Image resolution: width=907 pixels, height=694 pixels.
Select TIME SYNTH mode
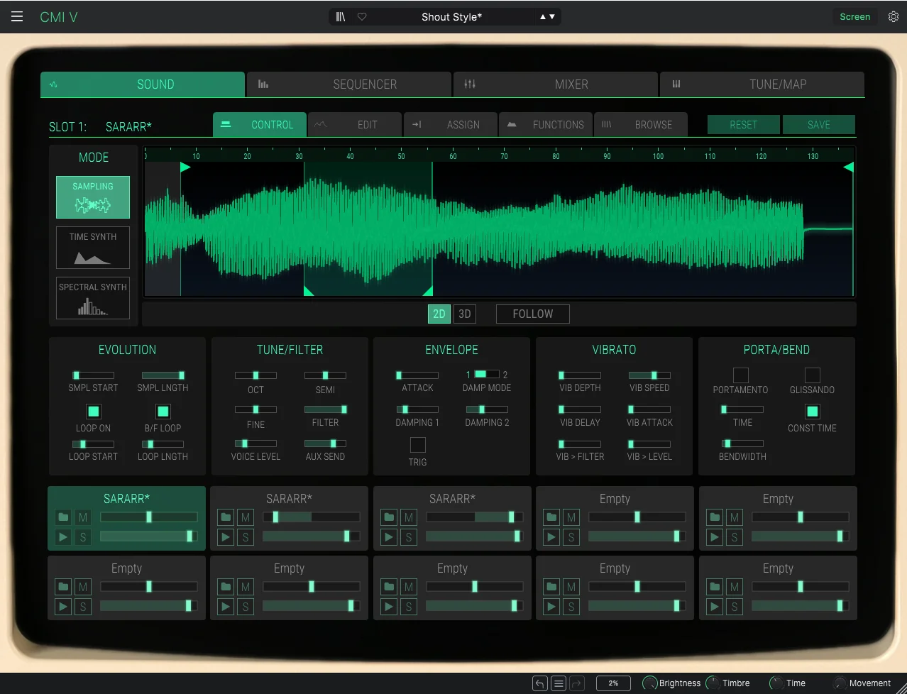point(93,248)
